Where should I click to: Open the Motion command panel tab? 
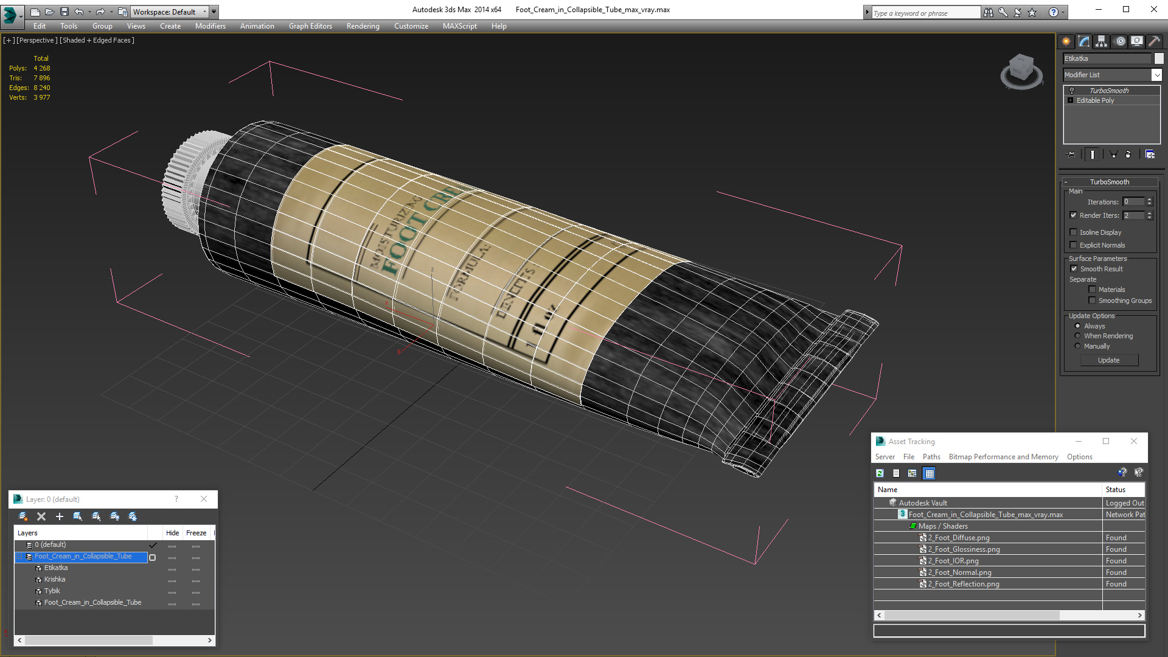(x=1120, y=41)
